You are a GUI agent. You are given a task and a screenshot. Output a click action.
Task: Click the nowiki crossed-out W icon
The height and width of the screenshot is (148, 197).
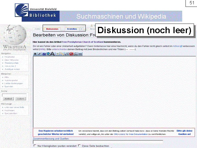(71, 54)
